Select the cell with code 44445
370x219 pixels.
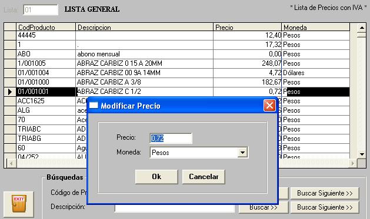[x=46, y=35]
